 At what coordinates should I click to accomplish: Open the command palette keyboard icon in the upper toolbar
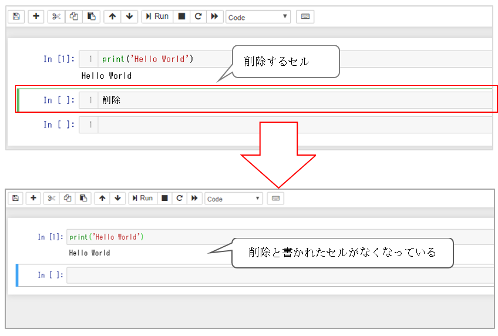(305, 16)
